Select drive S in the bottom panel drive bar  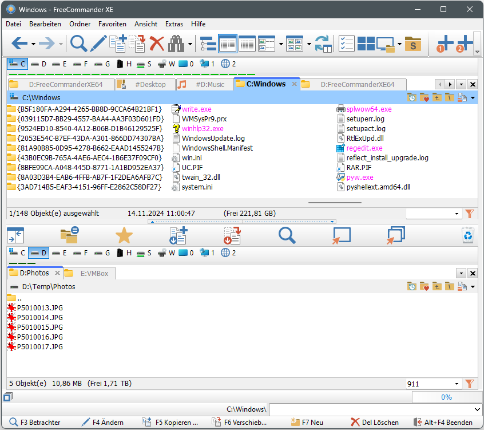[x=144, y=253]
